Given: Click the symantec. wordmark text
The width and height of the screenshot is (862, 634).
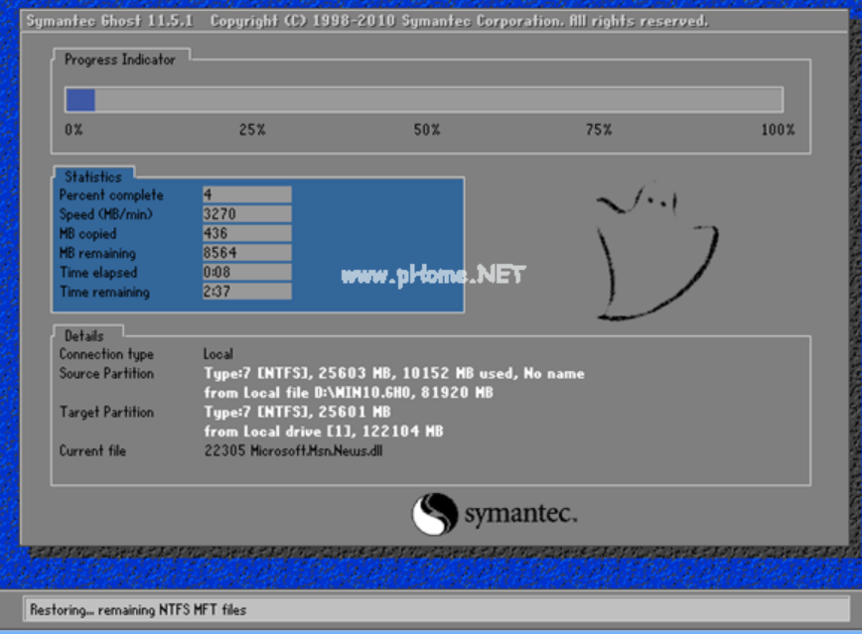Looking at the screenshot, I should point(521,514).
